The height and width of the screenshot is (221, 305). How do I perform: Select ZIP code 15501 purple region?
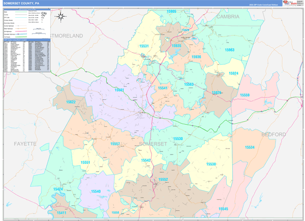(x=119, y=90)
